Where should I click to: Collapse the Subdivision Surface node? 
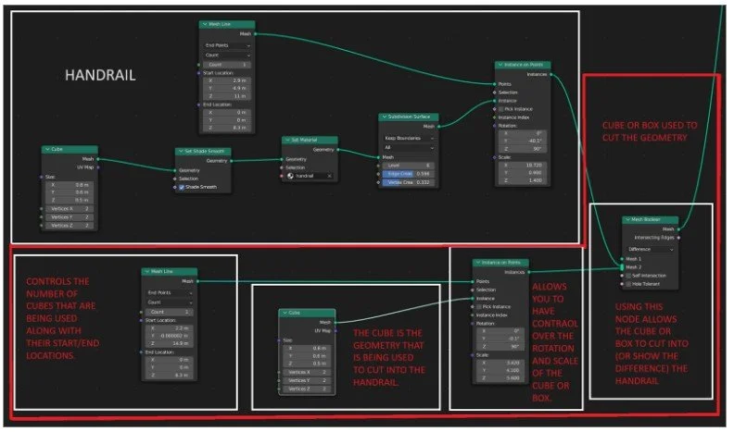point(385,117)
